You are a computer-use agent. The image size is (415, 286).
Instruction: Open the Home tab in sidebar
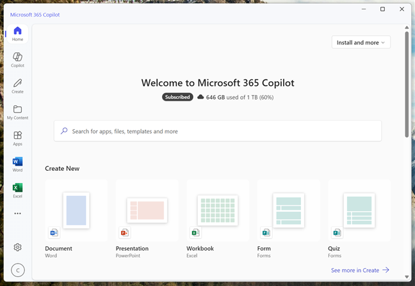pos(17,34)
